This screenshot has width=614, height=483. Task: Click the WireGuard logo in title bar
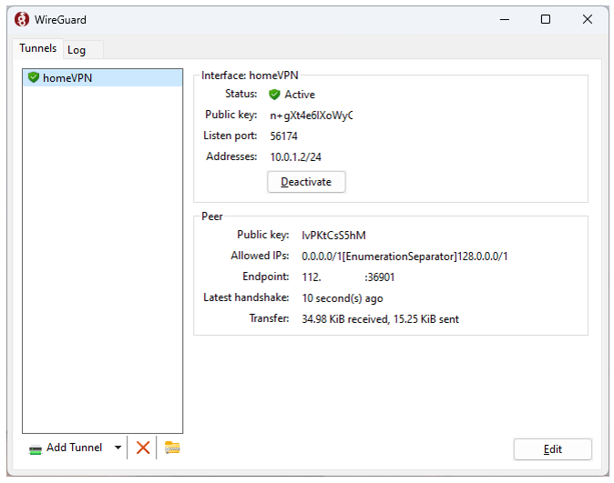pyautogui.click(x=22, y=19)
